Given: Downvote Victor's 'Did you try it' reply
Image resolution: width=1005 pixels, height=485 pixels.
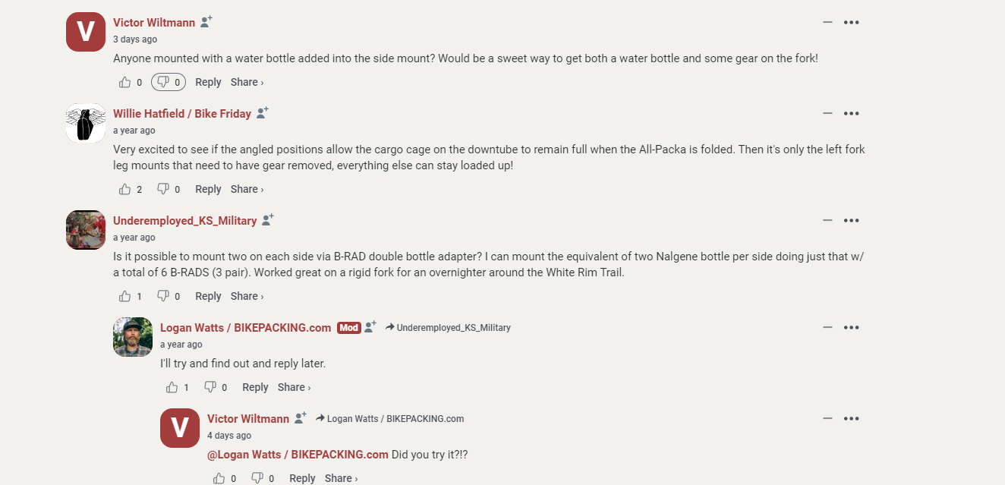Looking at the screenshot, I should click(x=257, y=478).
